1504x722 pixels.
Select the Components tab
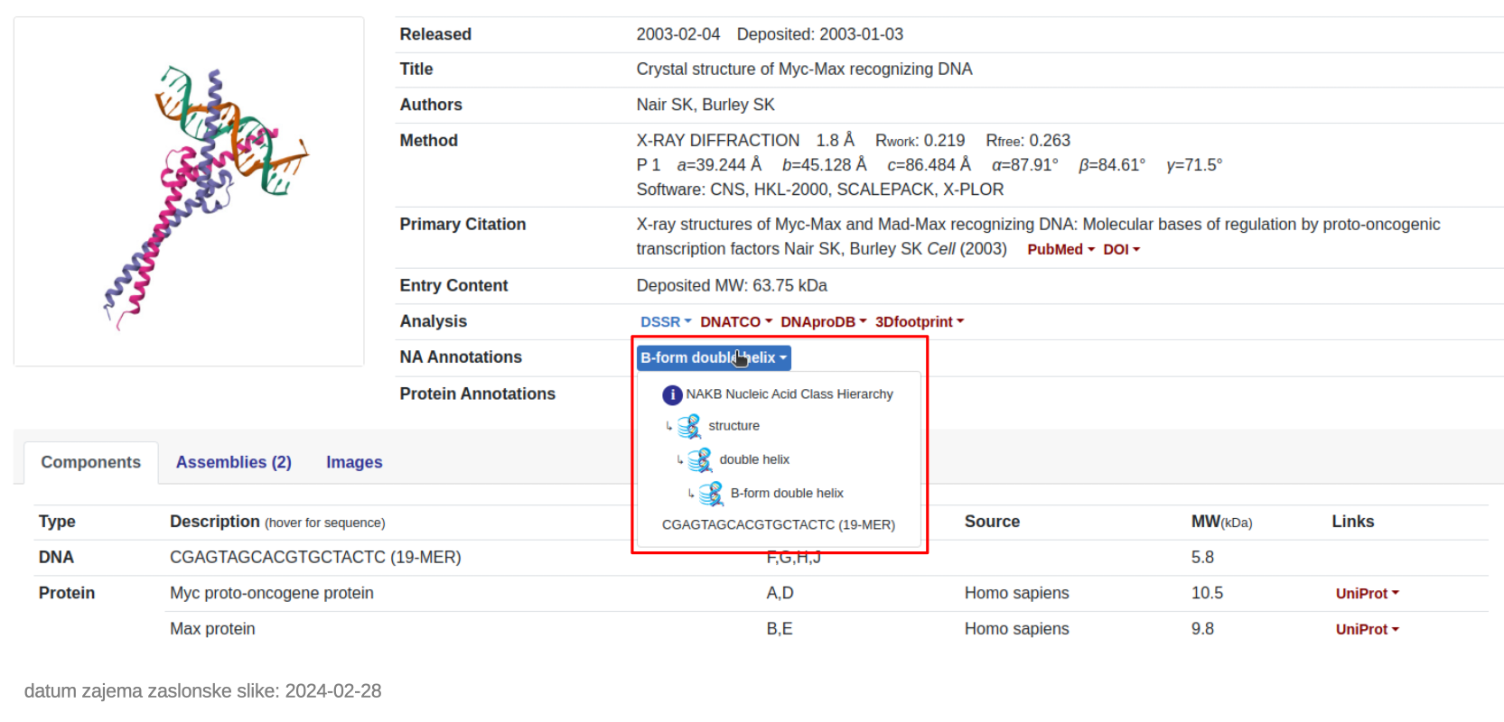(91, 462)
